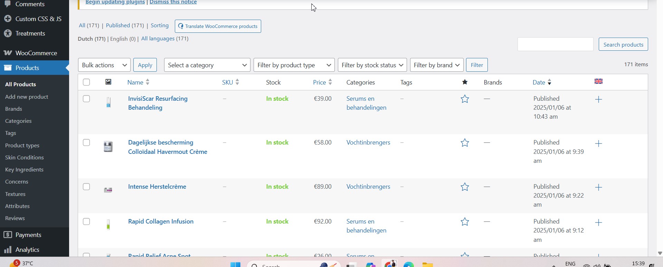Open the Windows Start button

pos(235,264)
